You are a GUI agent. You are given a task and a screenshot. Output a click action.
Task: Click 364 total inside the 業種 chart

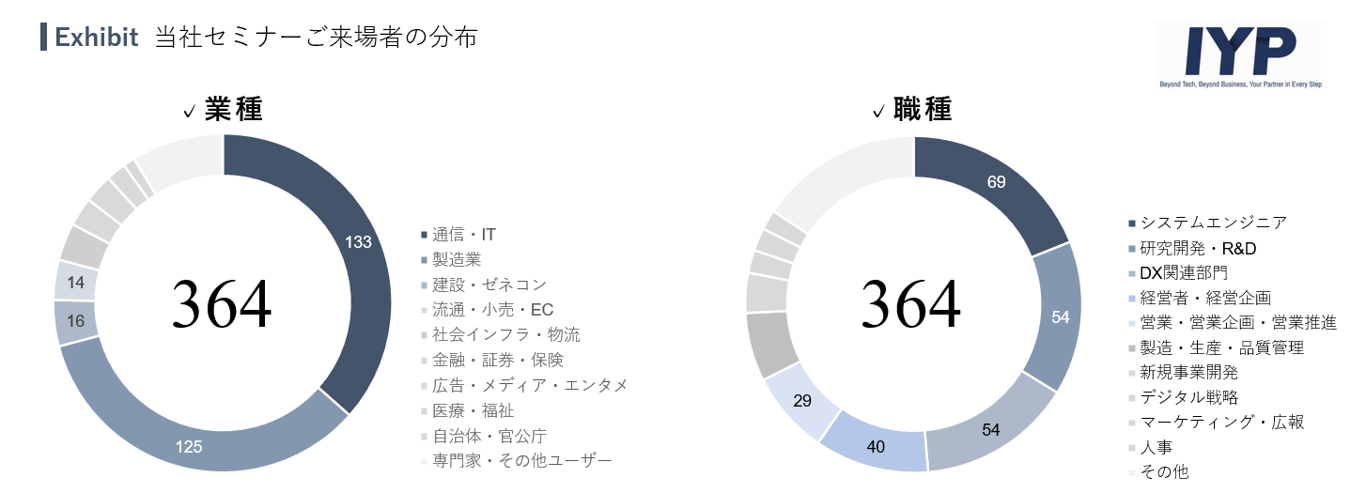point(222,303)
